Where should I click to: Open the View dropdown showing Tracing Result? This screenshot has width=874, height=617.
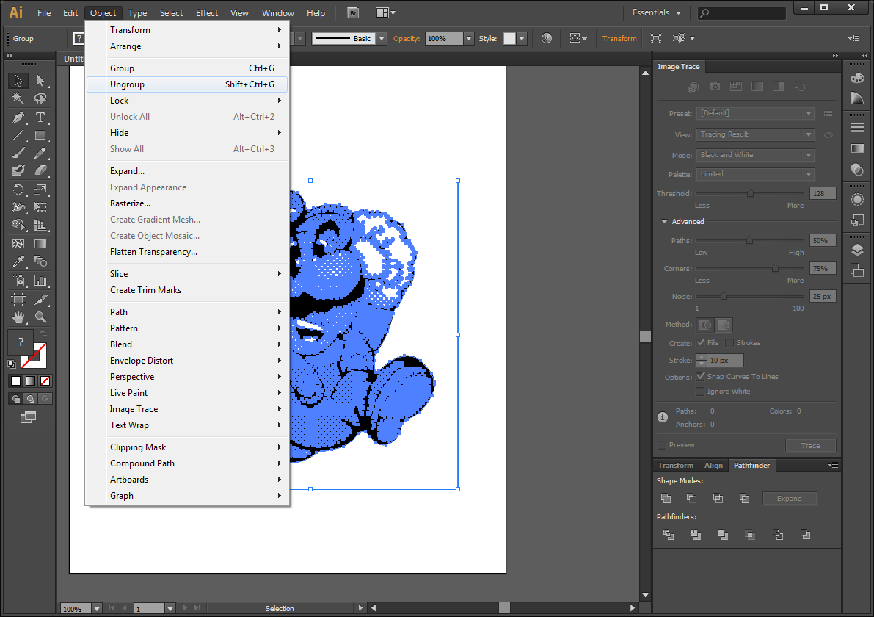point(755,134)
